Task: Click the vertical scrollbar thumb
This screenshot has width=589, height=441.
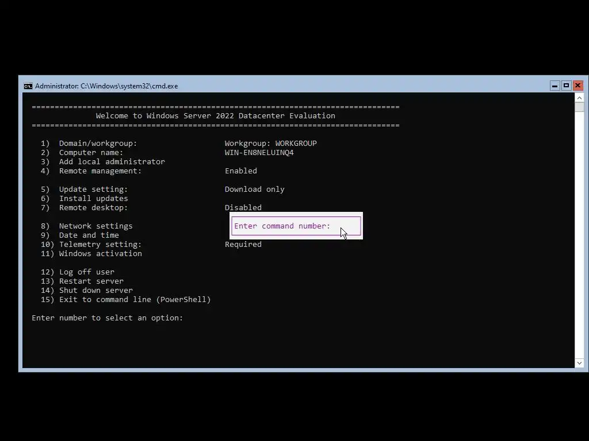Action: 579,107
